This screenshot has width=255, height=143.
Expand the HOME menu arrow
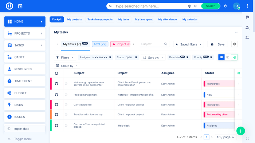pos(42,21)
